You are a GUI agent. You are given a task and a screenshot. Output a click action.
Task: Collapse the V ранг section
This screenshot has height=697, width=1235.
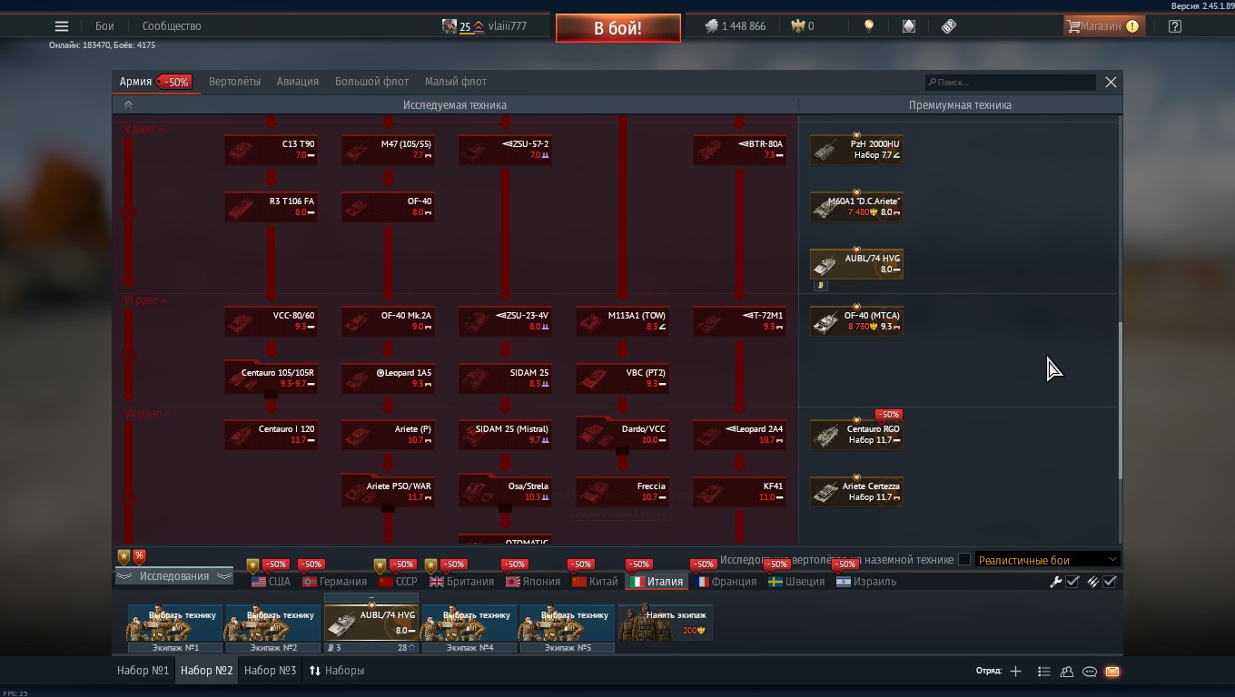[145, 130]
